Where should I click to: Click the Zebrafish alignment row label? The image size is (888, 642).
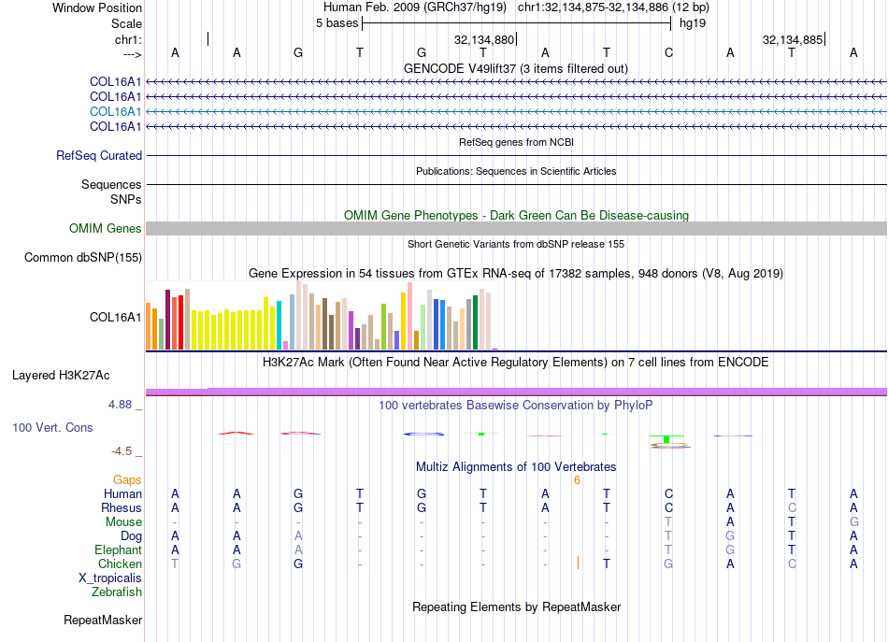click(117, 592)
